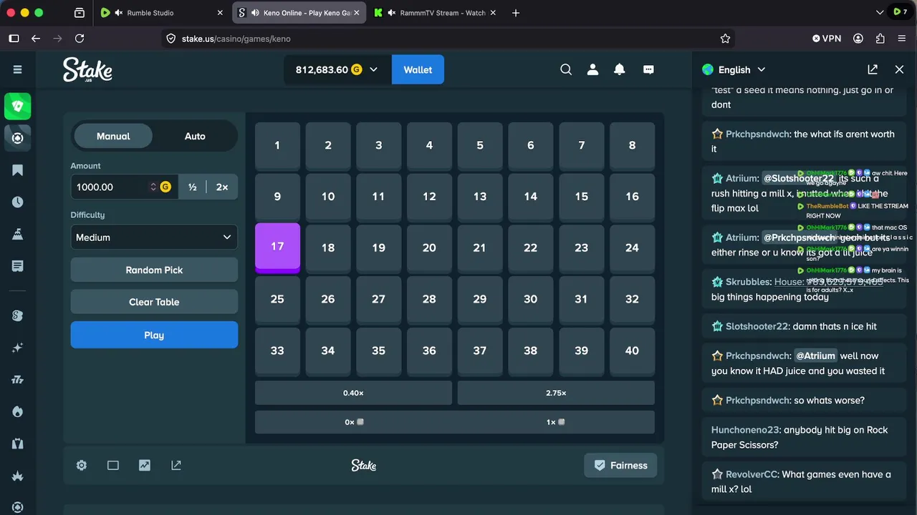The width and height of the screenshot is (917, 515).
Task: Open Slots 777 icon in sidebar
Action: (18, 380)
